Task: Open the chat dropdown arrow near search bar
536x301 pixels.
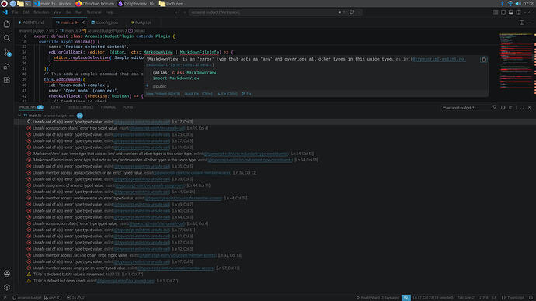Action: 359,12
